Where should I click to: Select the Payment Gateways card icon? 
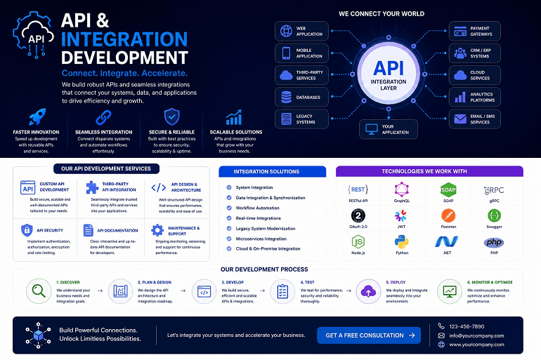click(x=460, y=31)
